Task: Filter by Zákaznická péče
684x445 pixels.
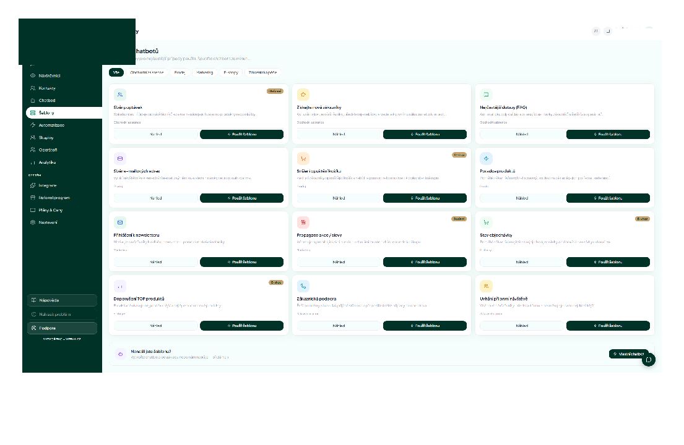Action: (x=262, y=73)
